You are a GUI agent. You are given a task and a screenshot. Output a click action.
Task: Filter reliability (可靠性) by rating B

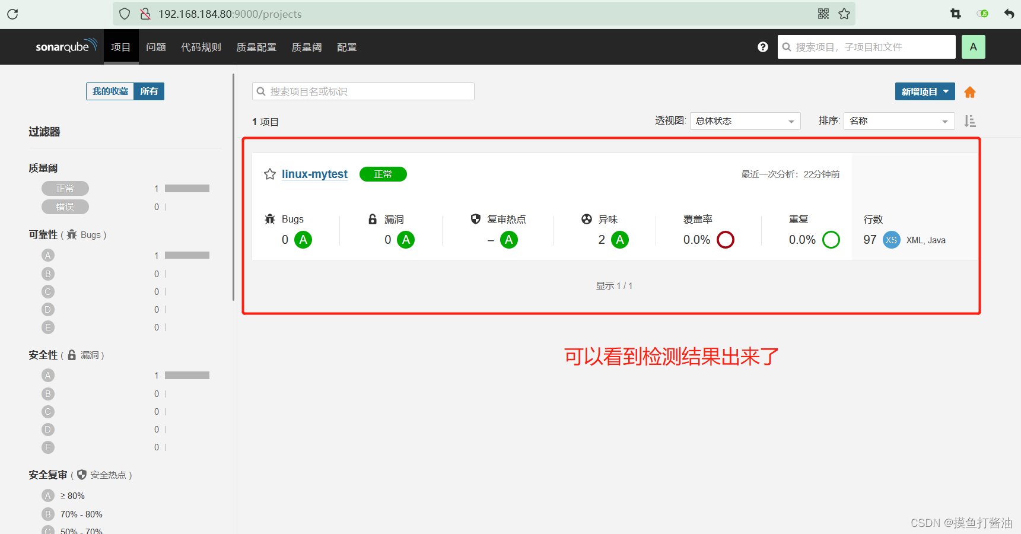tap(48, 274)
